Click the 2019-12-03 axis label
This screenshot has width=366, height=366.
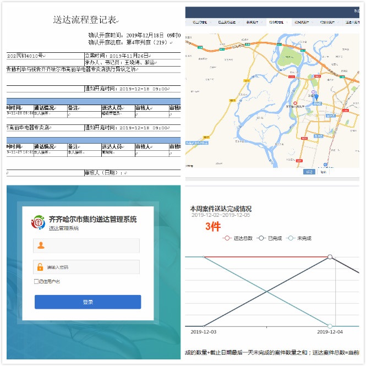(x=203, y=332)
